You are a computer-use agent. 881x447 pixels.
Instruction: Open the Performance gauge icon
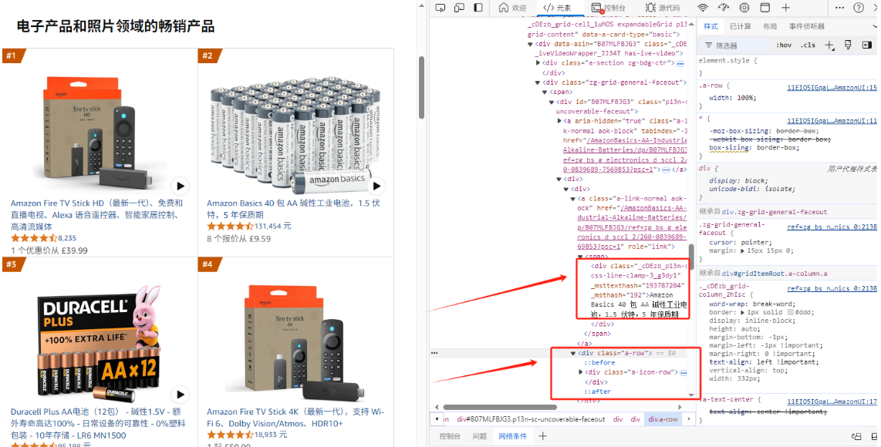724,8
